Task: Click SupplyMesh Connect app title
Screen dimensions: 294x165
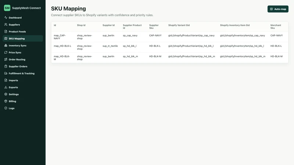Action: (x=26, y=8)
